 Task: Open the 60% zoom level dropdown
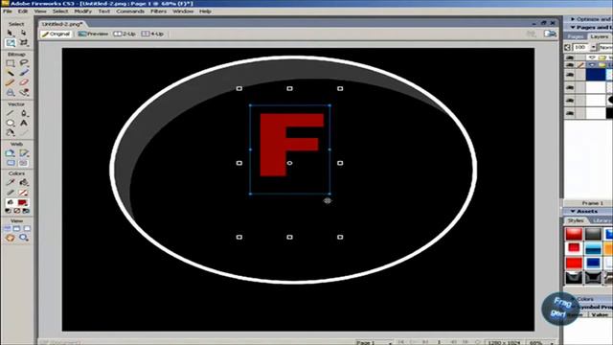(542, 342)
